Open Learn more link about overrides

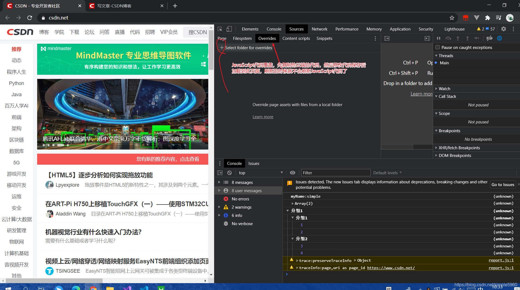coord(263,117)
